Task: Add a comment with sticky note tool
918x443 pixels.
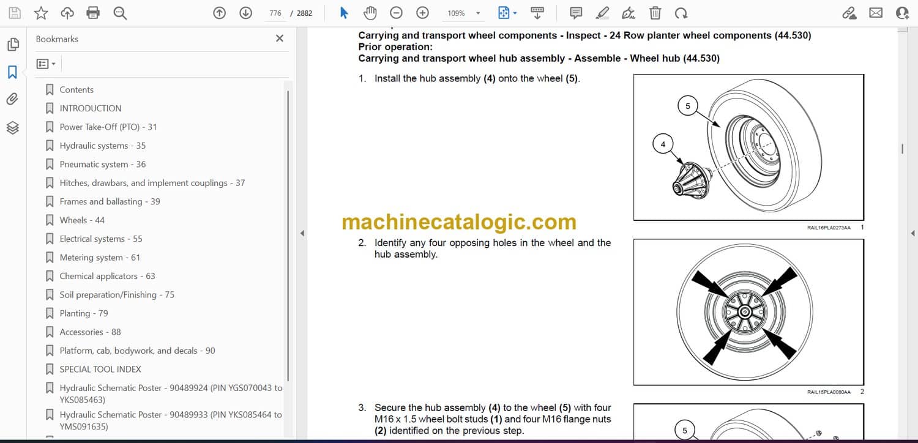Action: click(576, 13)
